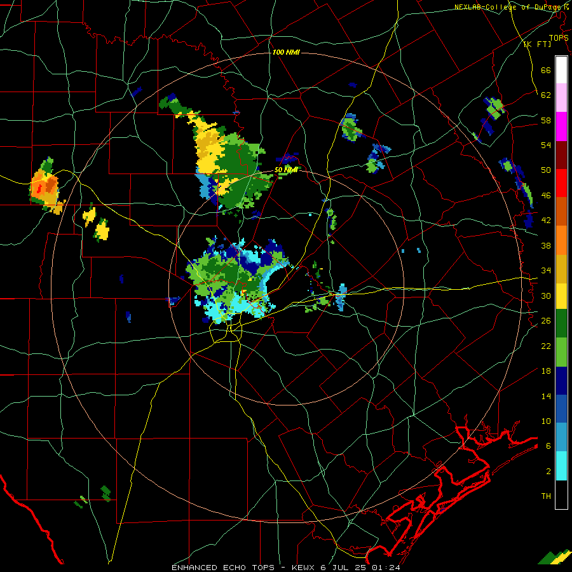
Task: Click the dark green legend swatch
Action: pos(561,323)
